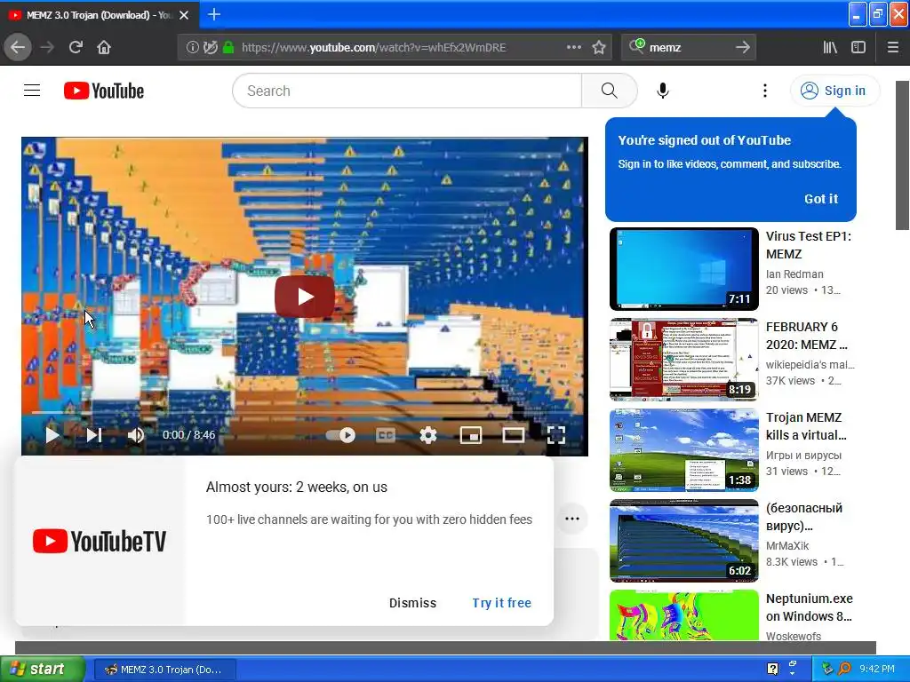This screenshot has width=910, height=682.
Task: Open the browser home page icon
Action: point(104,47)
